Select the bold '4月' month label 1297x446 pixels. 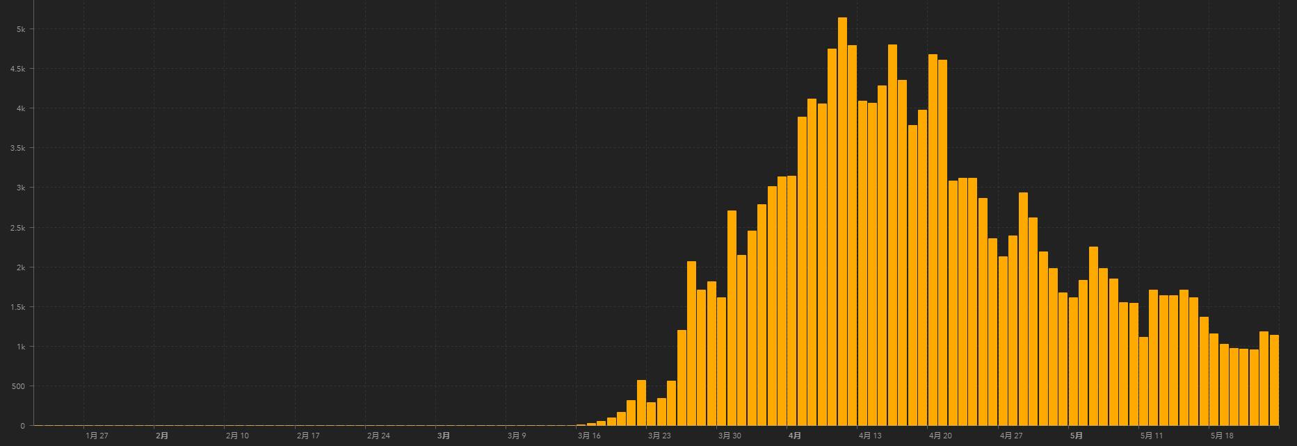(x=795, y=436)
